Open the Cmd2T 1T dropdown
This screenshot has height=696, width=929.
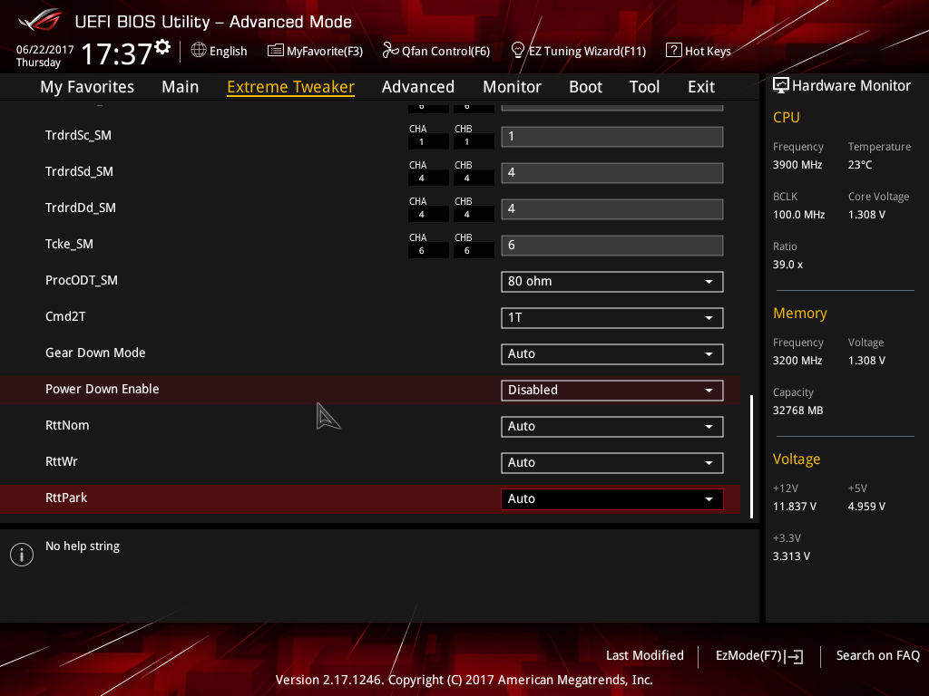[612, 318]
